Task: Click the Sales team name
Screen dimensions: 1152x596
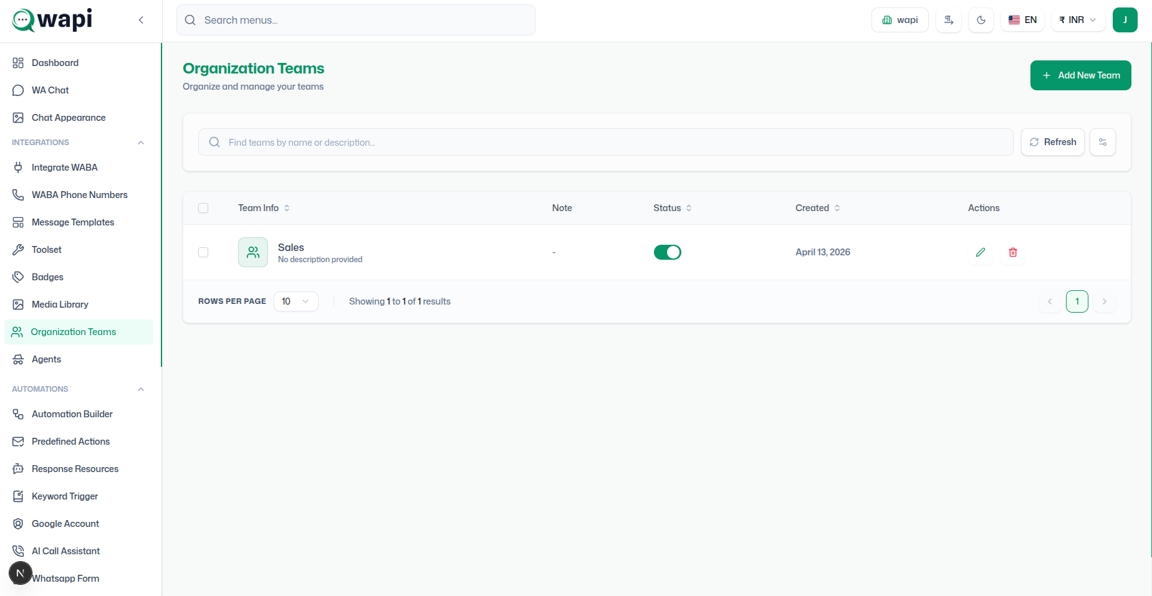Action: point(291,247)
